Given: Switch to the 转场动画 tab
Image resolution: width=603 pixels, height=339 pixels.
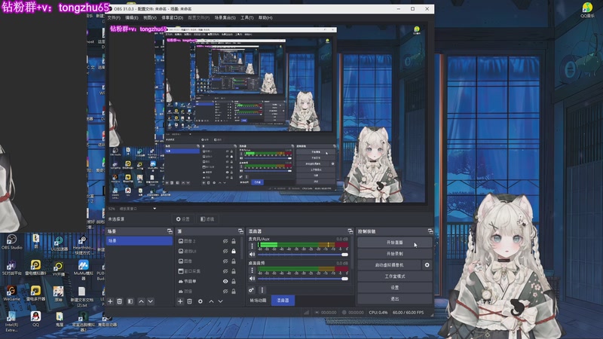Looking at the screenshot, I should coord(258,300).
